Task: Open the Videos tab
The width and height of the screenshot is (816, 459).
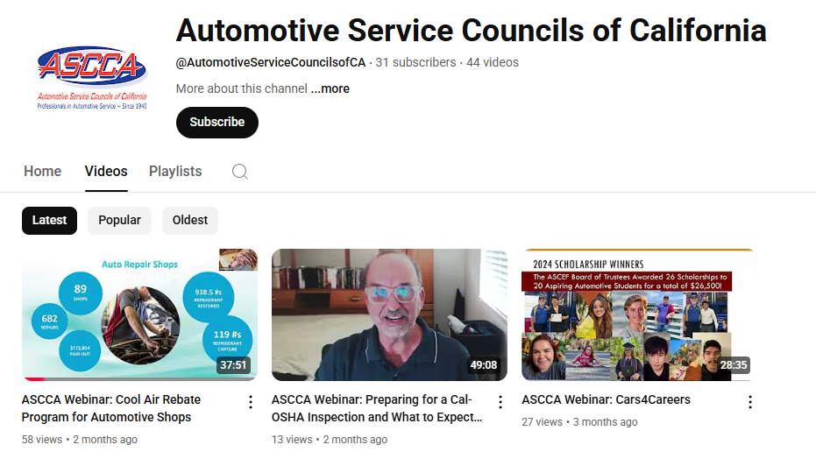Action: pyautogui.click(x=106, y=172)
